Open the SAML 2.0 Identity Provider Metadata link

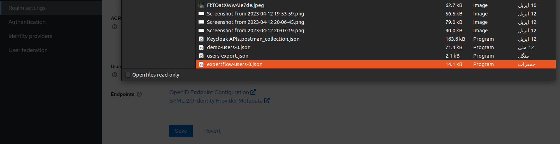tap(216, 100)
